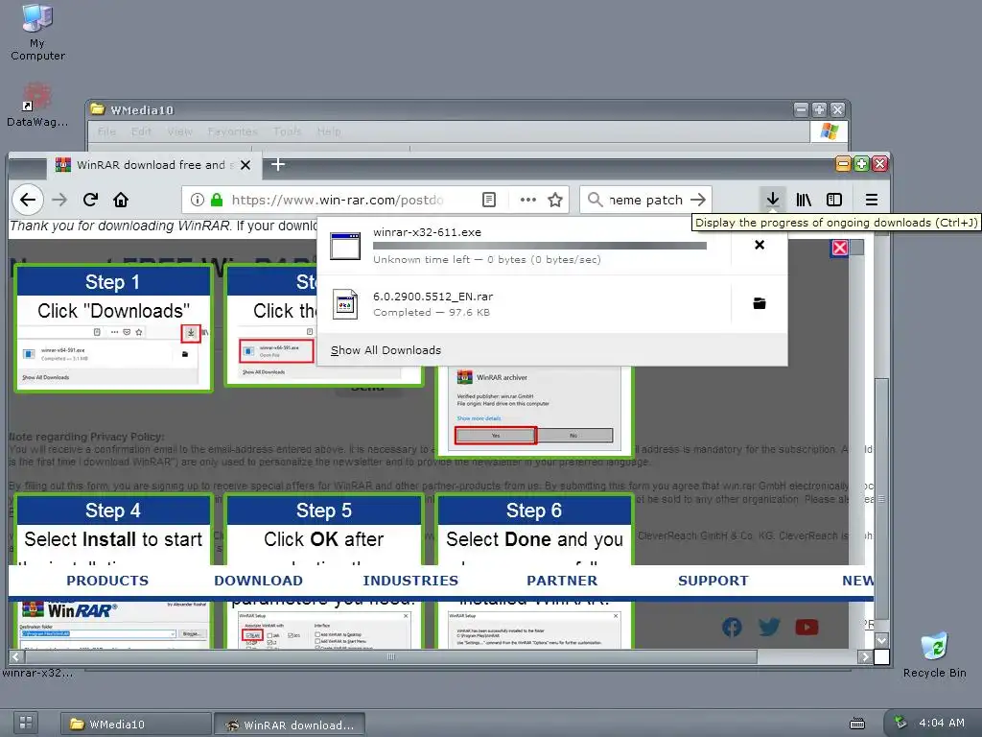The height and width of the screenshot is (737, 982).
Task: Click the vertical page scrollbar thumb
Action: click(881, 498)
